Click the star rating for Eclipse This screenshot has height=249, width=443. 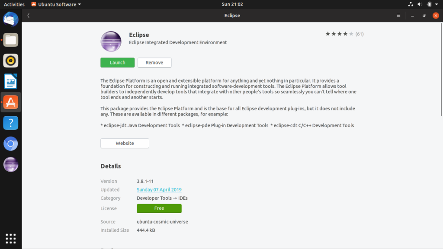339,34
